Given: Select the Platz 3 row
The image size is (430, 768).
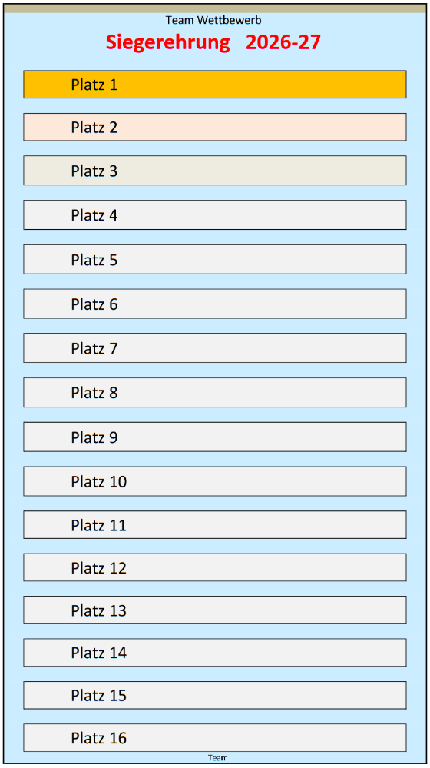Looking at the screenshot, I should 215,171.
